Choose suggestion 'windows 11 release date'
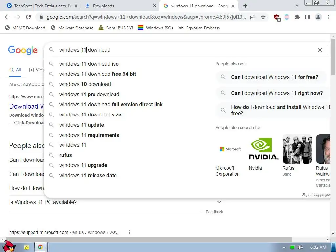Viewport: 336px width, 252px height. [129, 175]
